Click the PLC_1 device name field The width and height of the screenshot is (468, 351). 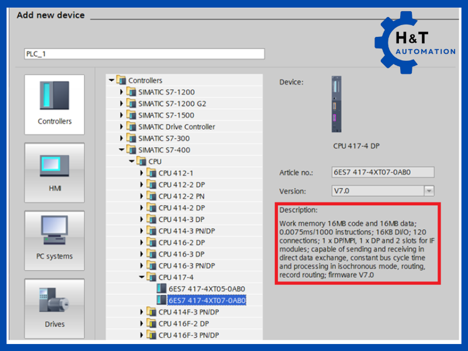144,54
